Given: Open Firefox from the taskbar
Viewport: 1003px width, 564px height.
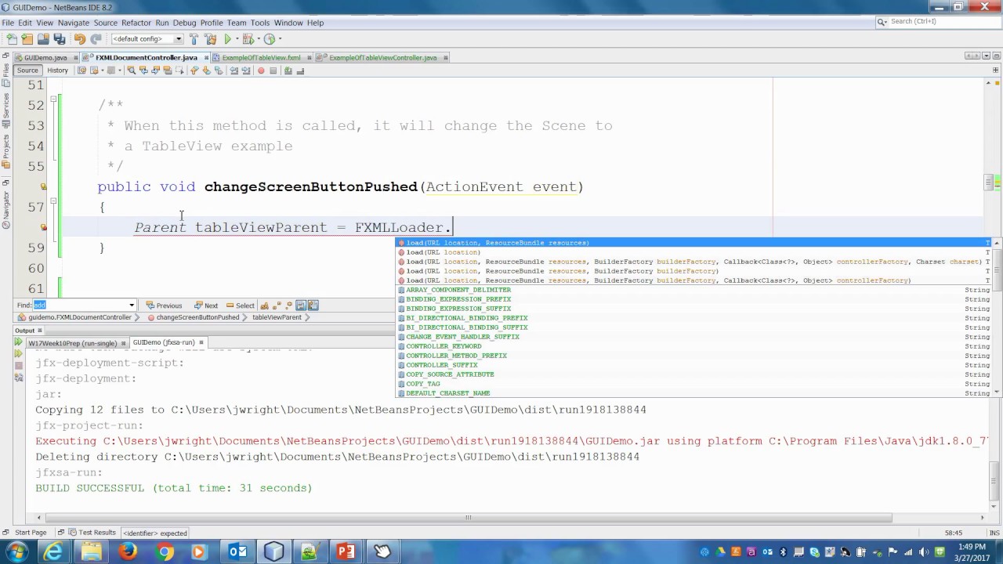Looking at the screenshot, I should [x=128, y=551].
